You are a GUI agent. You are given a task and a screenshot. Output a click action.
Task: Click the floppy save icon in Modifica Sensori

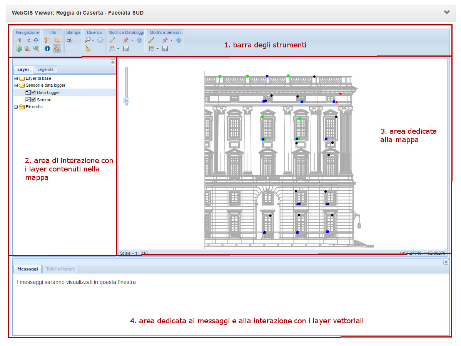click(x=165, y=49)
